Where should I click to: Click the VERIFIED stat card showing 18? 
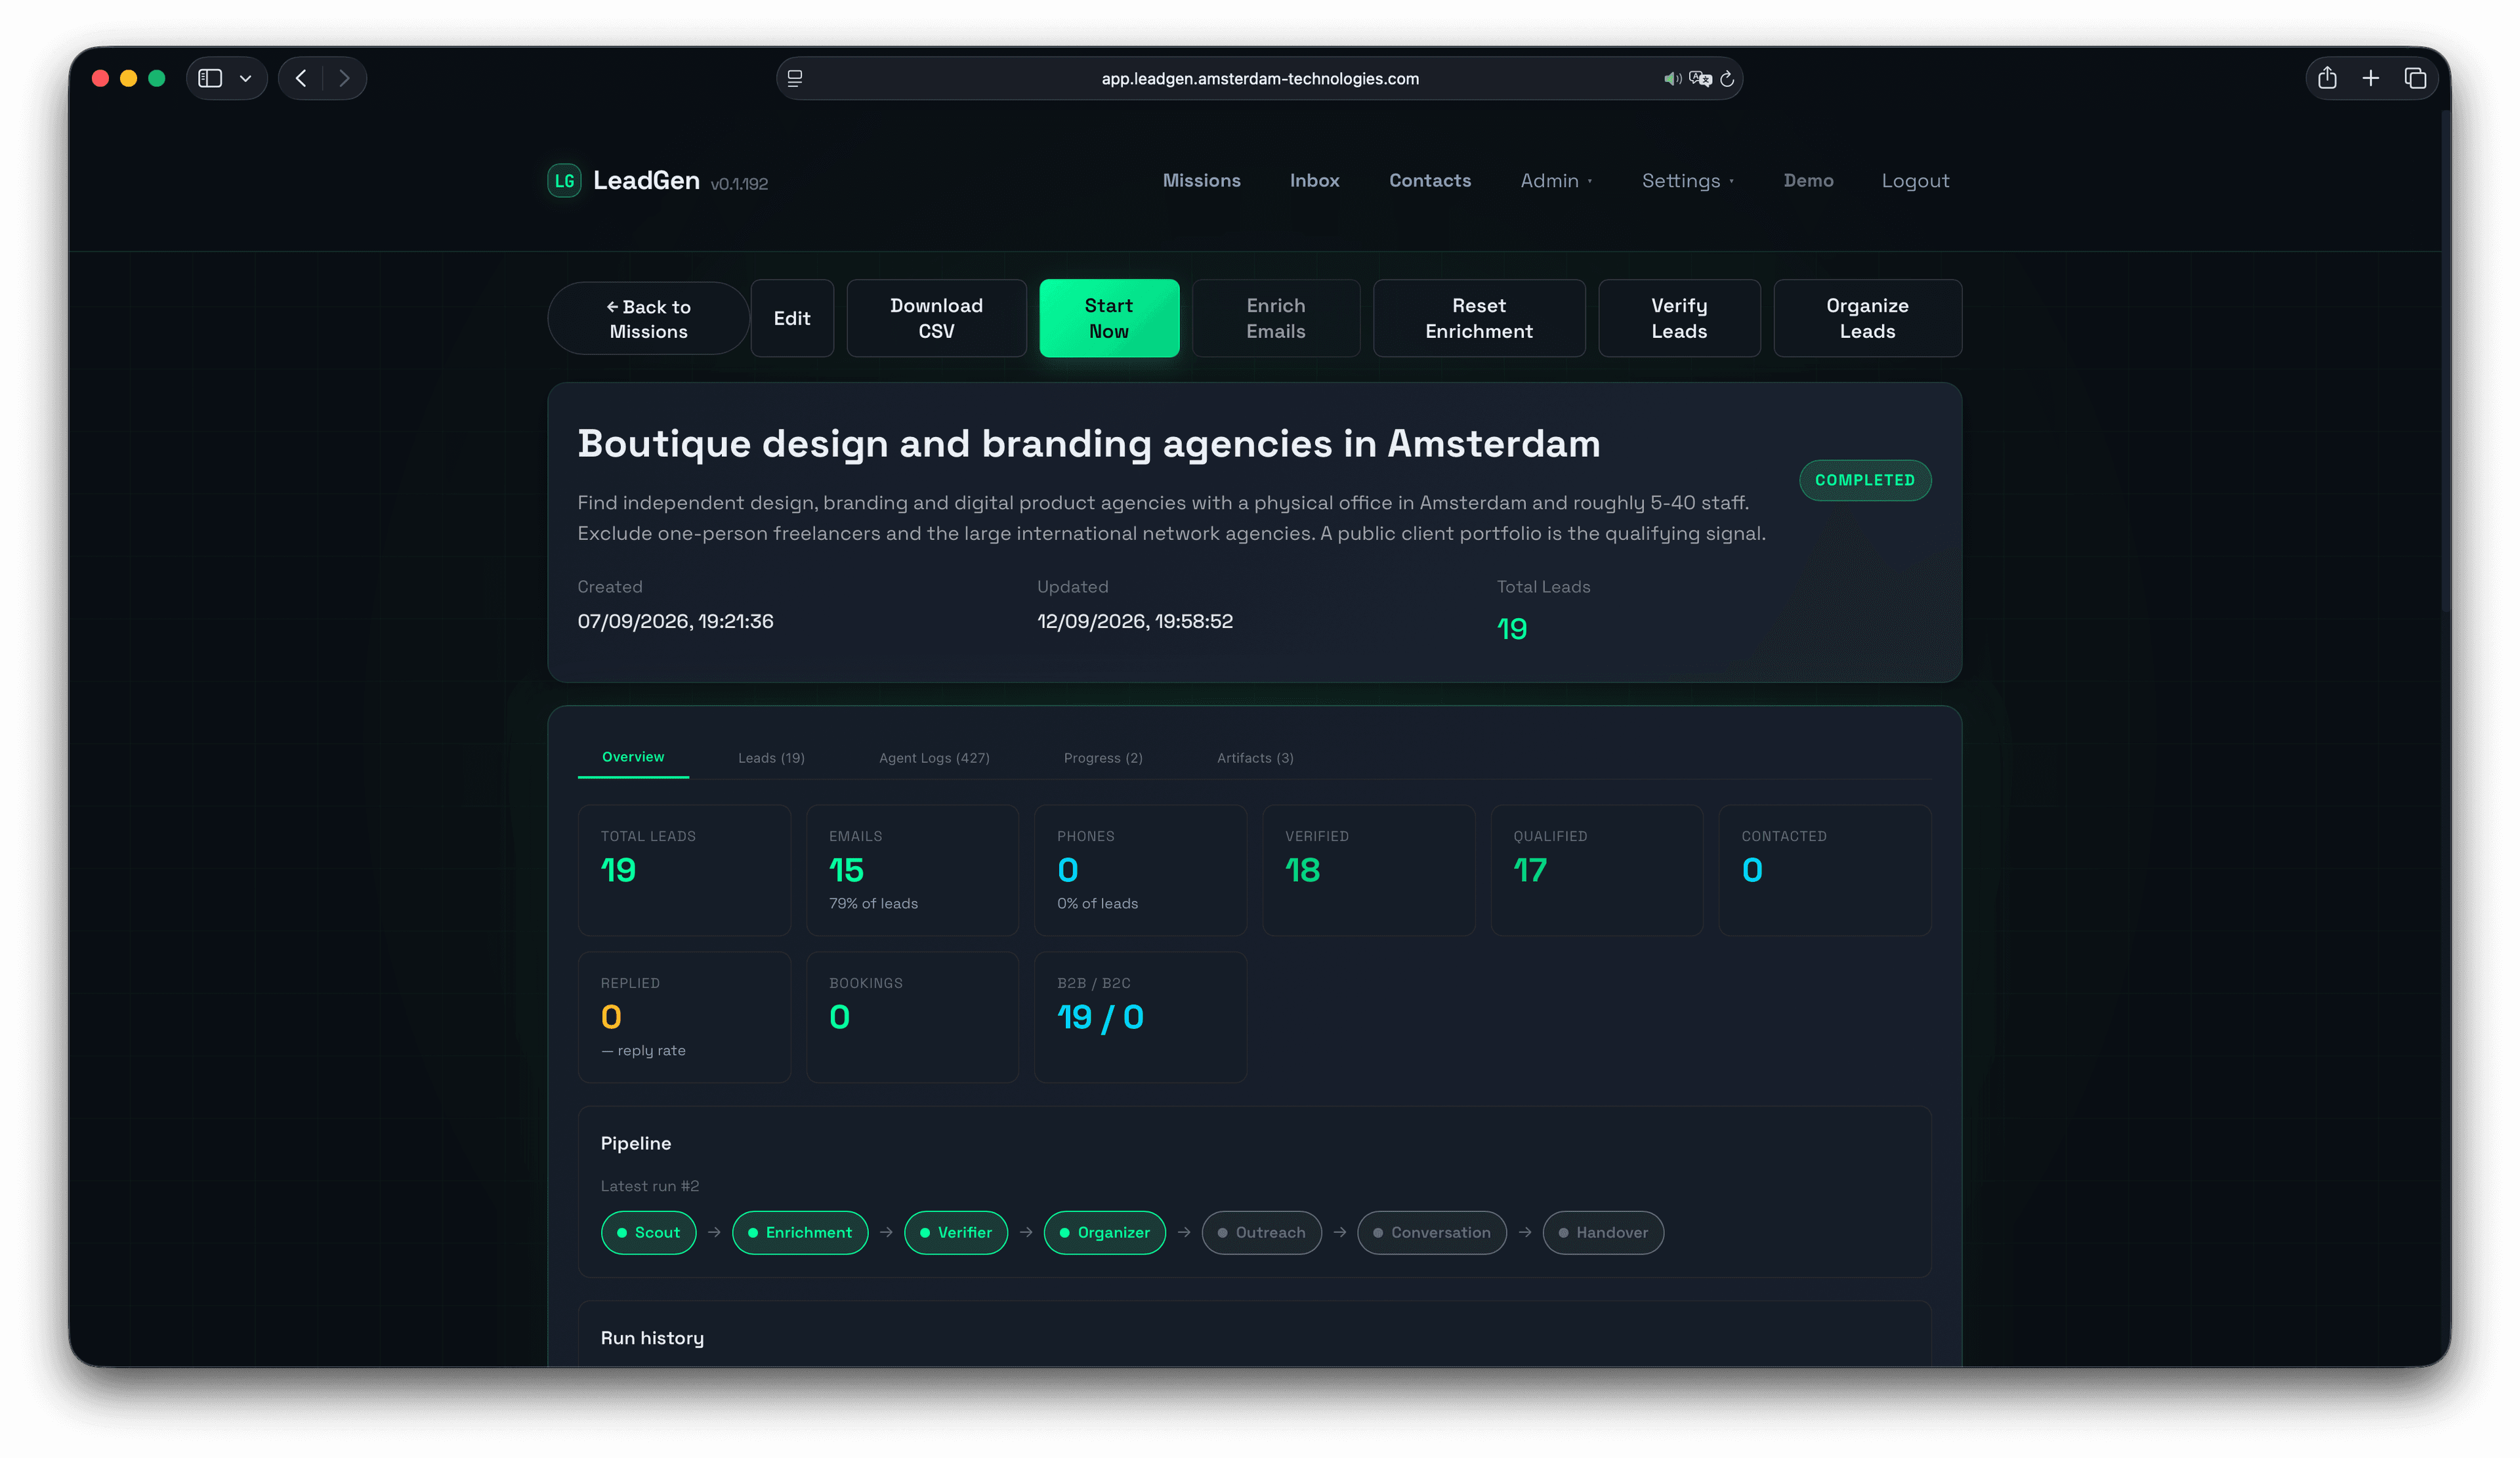coord(1368,870)
